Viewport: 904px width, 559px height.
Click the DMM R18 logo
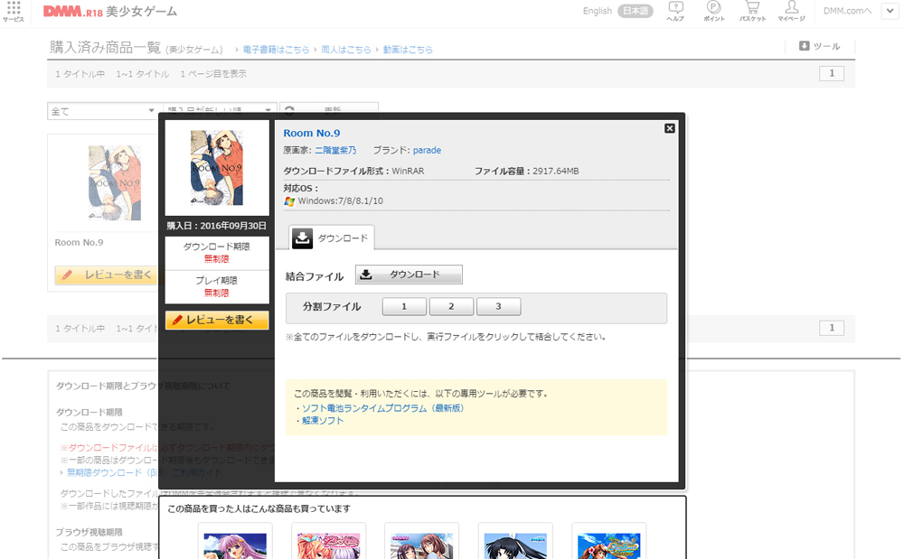coord(78,12)
